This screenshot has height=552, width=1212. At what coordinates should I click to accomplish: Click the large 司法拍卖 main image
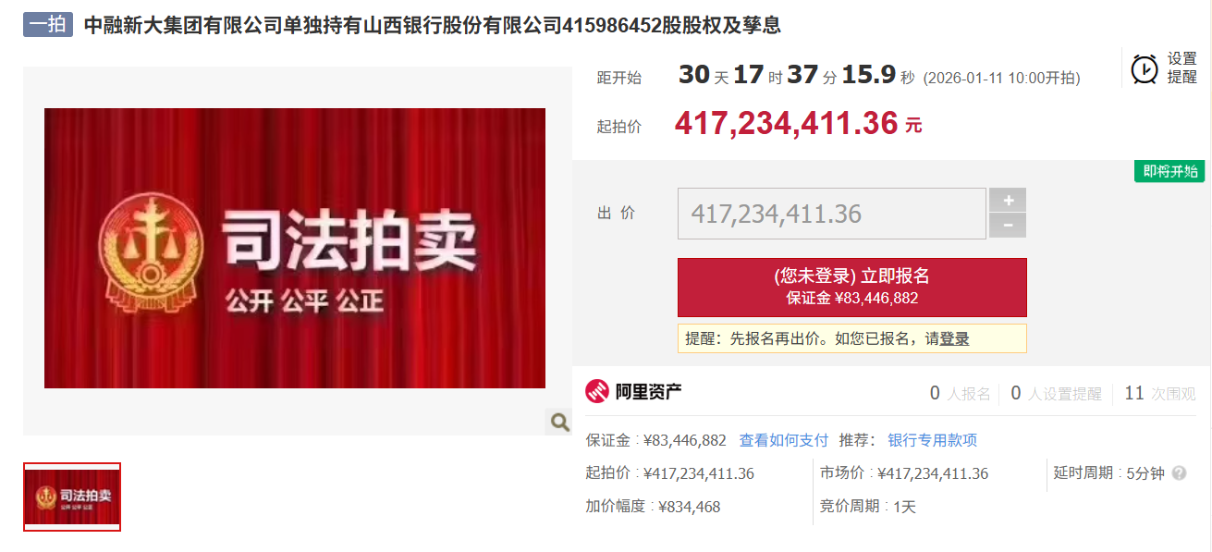tap(295, 248)
